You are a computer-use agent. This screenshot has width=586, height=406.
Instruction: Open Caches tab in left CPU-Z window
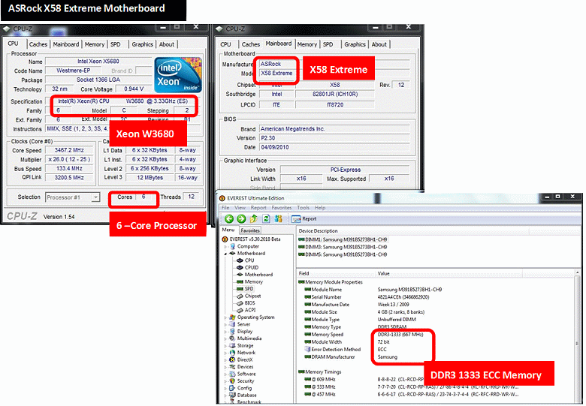click(x=38, y=44)
